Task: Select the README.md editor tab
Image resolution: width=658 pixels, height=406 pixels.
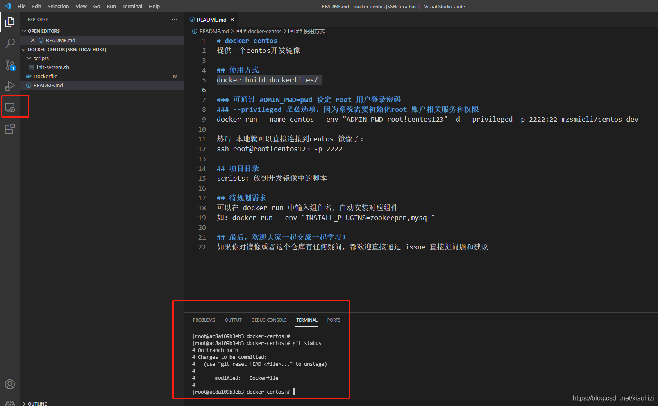Action: point(211,20)
